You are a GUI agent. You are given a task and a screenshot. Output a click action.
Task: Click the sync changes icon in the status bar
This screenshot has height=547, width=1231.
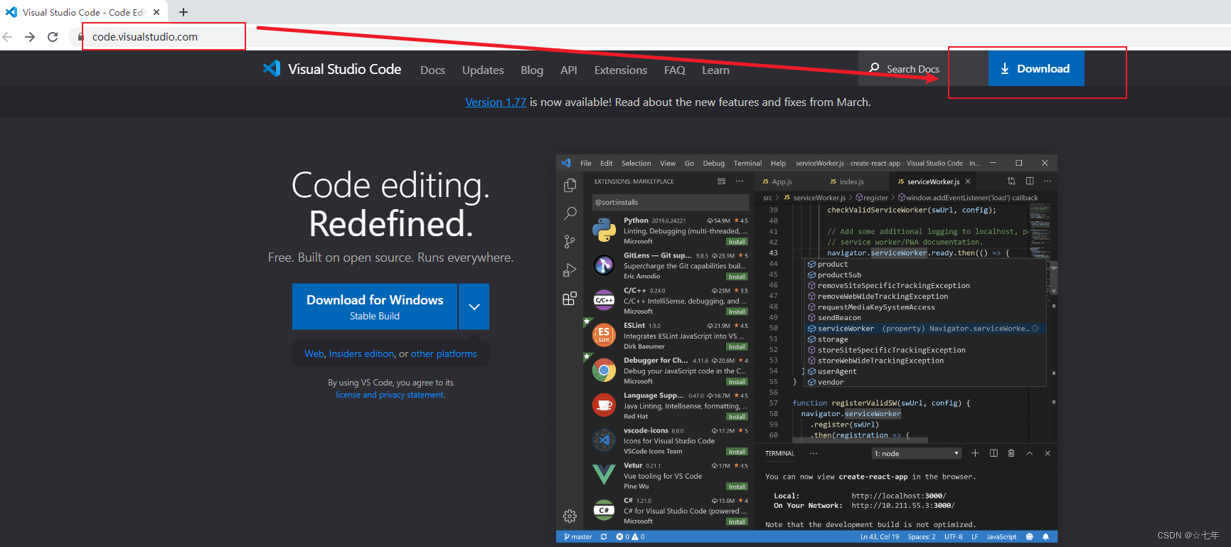(x=604, y=537)
